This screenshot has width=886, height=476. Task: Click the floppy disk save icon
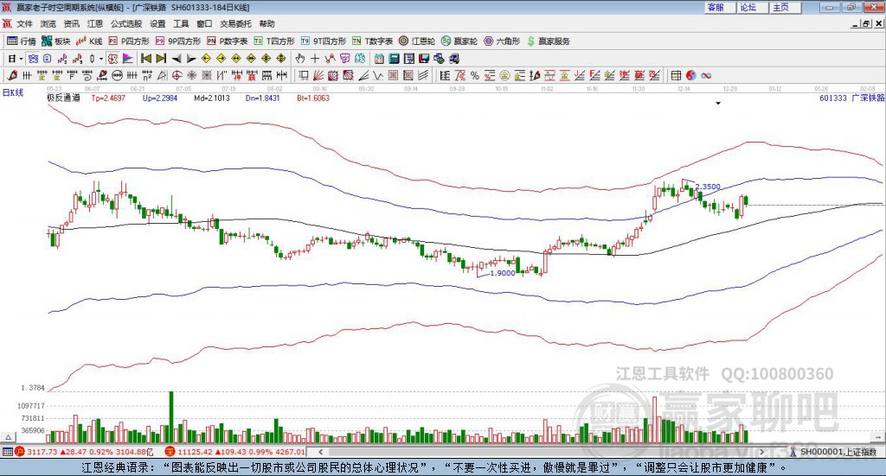(424, 59)
